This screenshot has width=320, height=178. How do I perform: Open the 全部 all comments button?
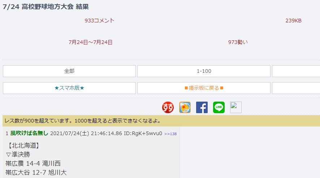point(69,71)
